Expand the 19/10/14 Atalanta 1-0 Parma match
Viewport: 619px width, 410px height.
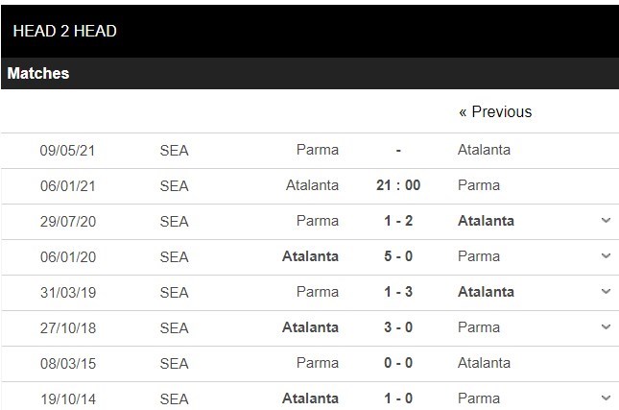tap(606, 398)
